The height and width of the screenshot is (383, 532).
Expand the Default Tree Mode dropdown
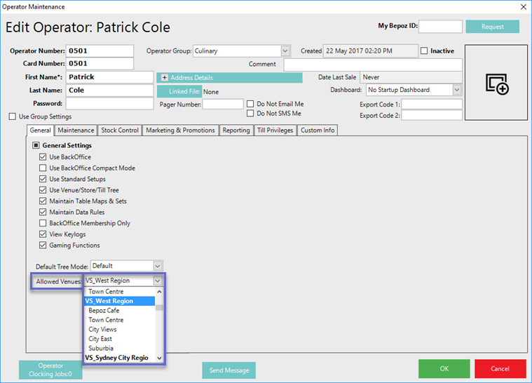tap(157, 266)
